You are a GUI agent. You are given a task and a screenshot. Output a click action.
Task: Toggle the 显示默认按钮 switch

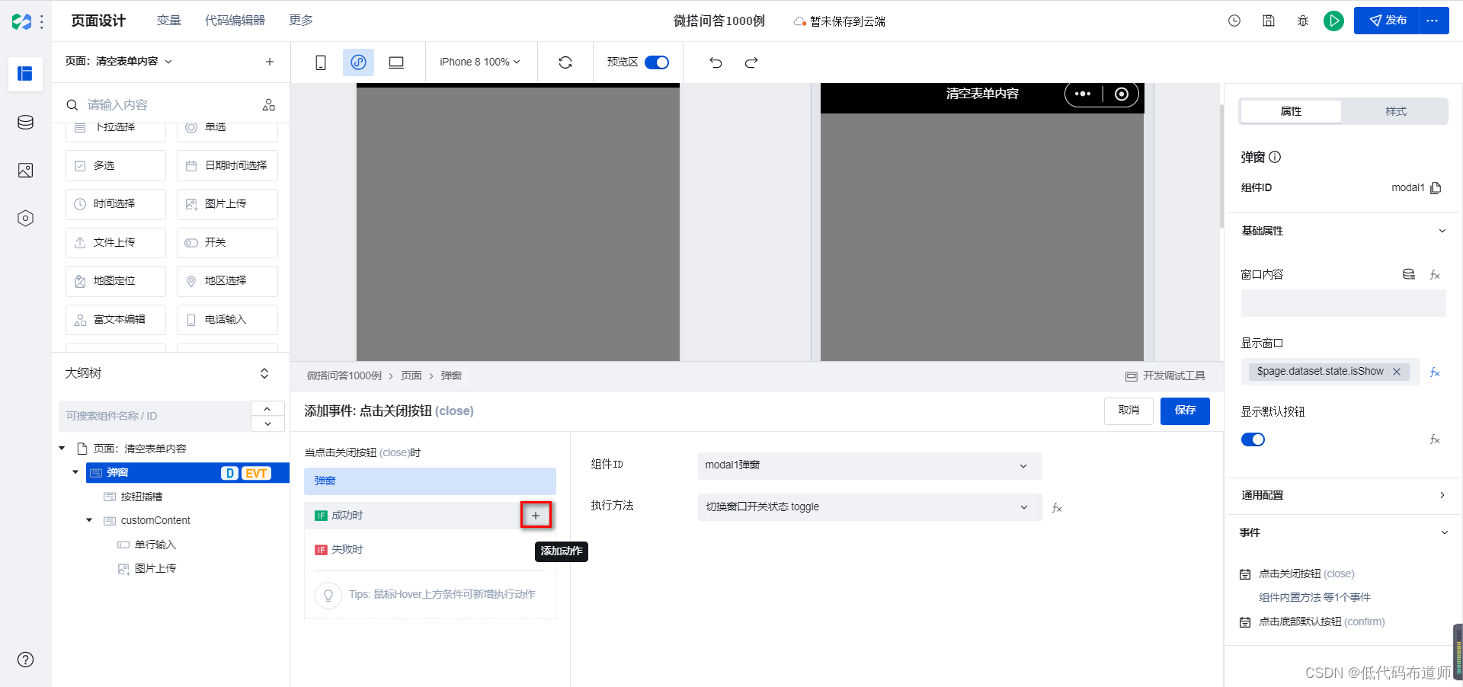[1253, 439]
